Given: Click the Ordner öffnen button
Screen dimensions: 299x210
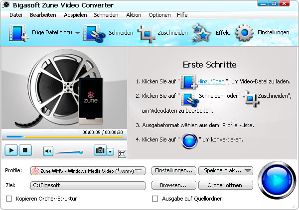Looking at the screenshot, I should pyautogui.click(x=226, y=185).
